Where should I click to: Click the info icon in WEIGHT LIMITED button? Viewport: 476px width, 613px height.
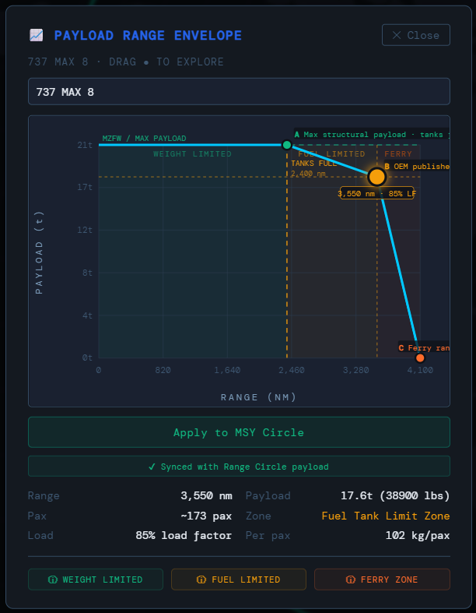[53, 580]
